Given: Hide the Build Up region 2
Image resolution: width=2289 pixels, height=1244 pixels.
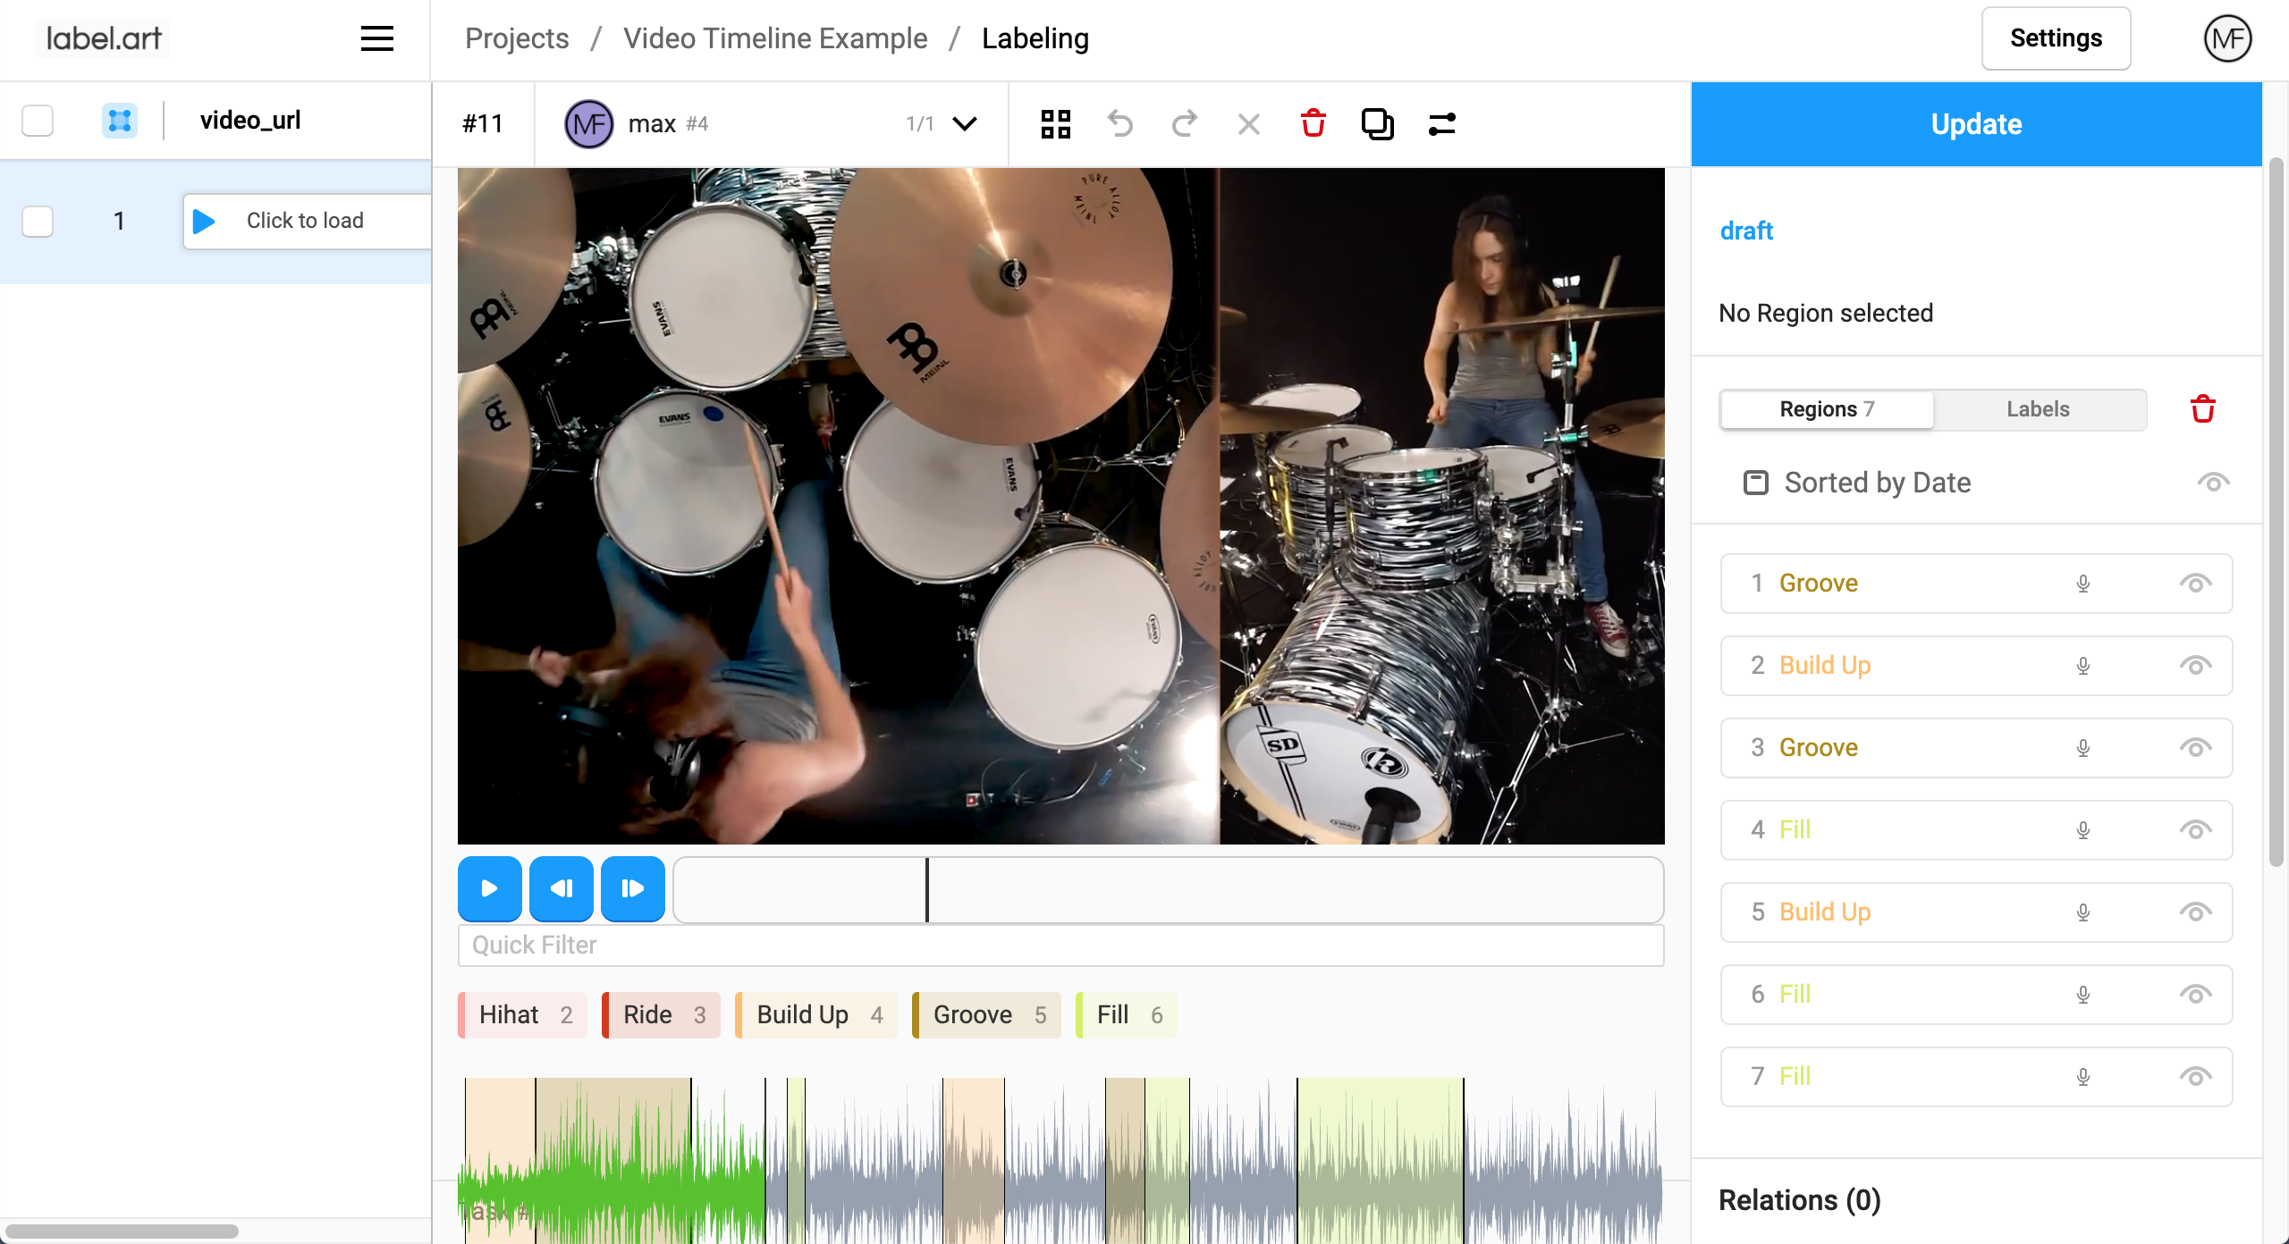Looking at the screenshot, I should pyautogui.click(x=2195, y=666).
